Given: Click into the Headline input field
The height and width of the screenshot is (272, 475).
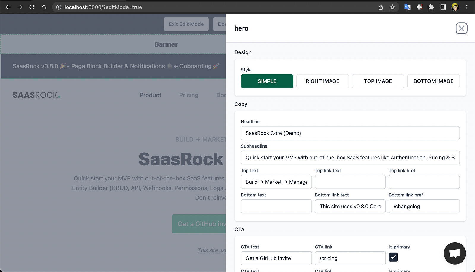Looking at the screenshot, I should click(x=350, y=133).
